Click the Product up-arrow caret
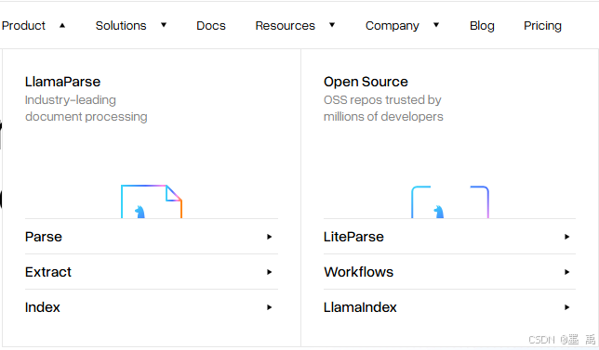The image size is (599, 350). pos(62,26)
